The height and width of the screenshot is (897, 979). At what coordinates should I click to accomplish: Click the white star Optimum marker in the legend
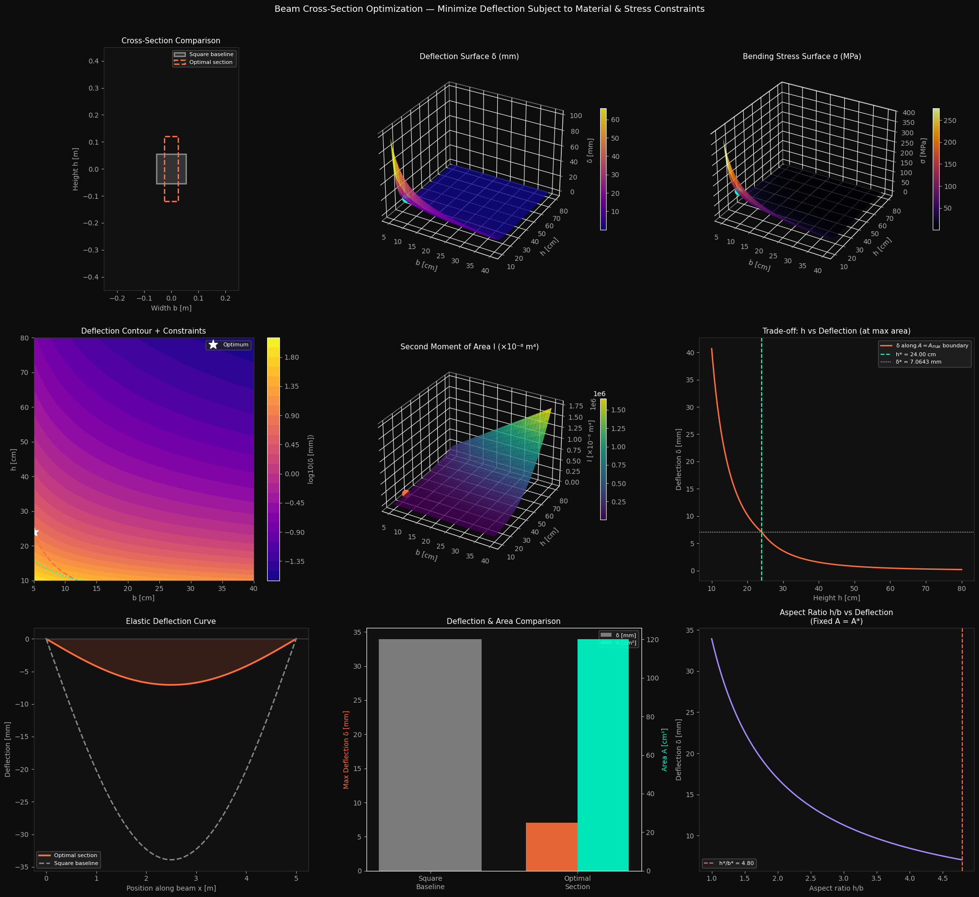(213, 345)
